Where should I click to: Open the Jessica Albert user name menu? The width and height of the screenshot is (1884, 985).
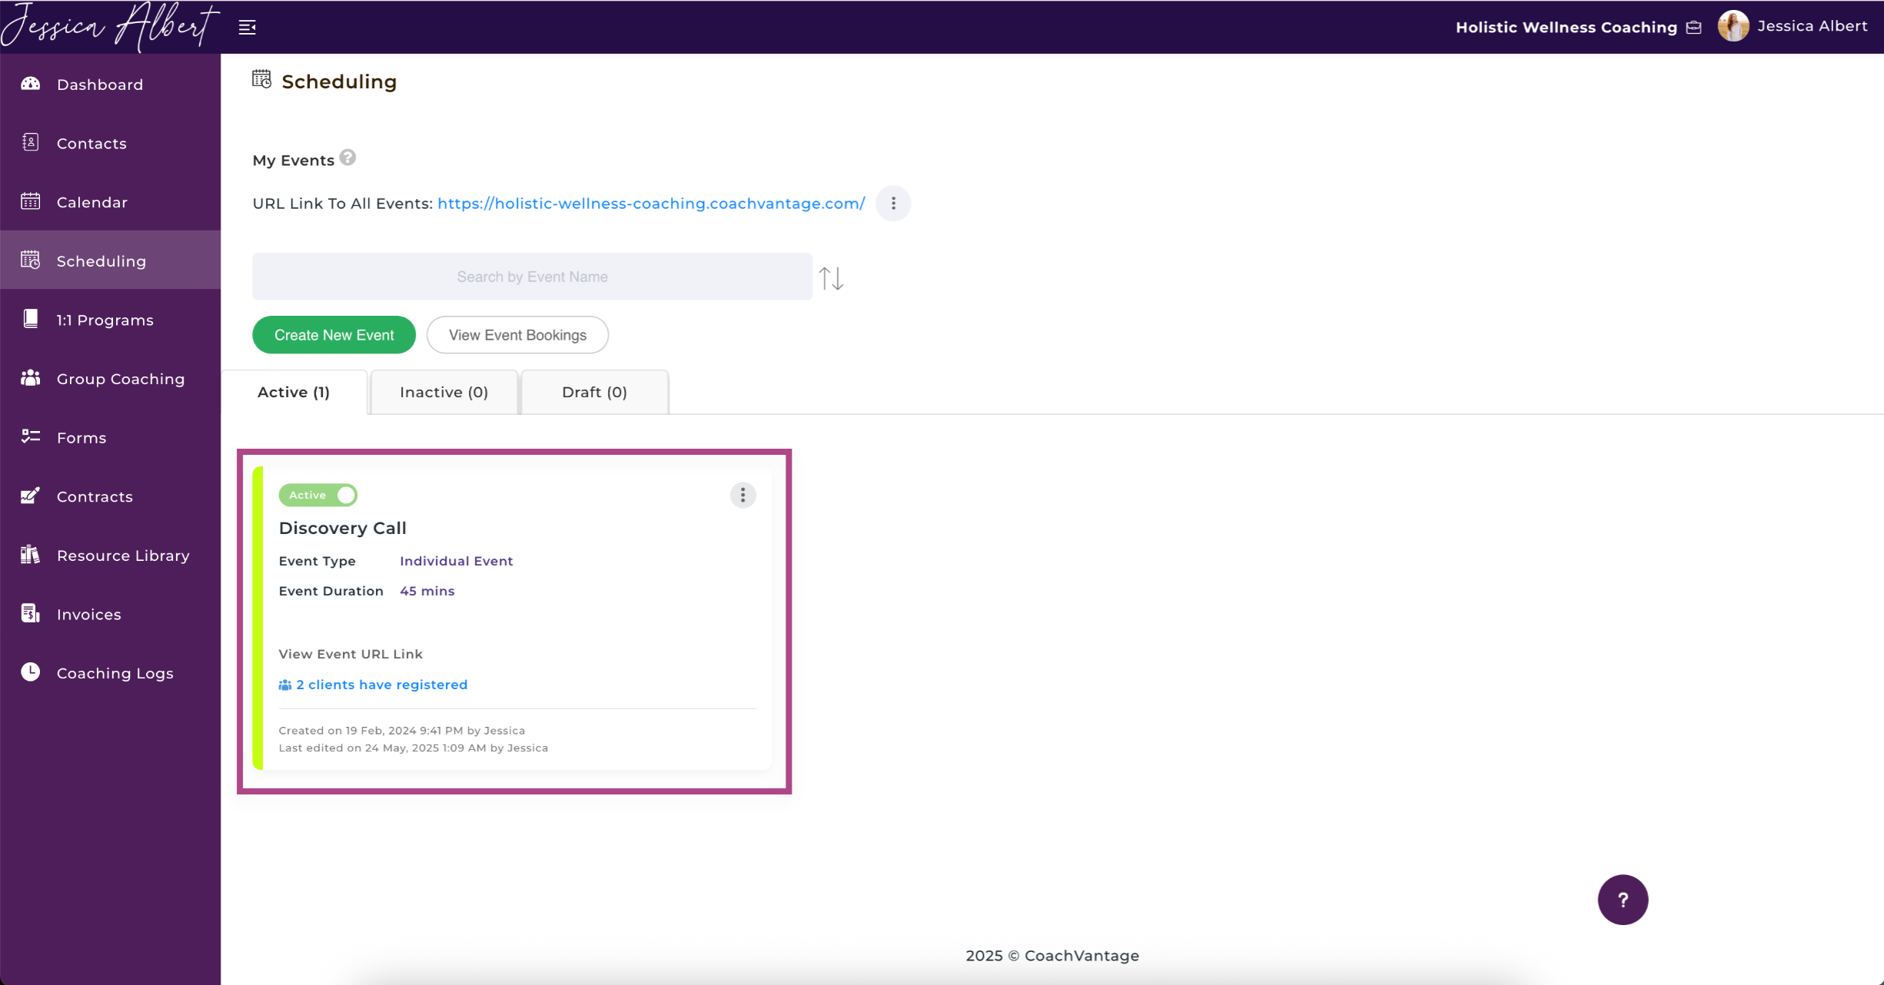[x=1812, y=26]
